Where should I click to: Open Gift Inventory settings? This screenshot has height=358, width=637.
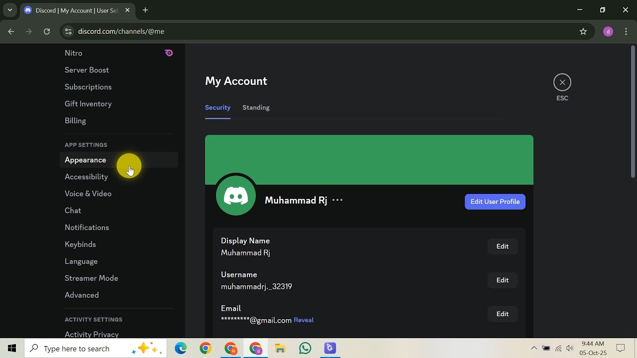[119, 104]
